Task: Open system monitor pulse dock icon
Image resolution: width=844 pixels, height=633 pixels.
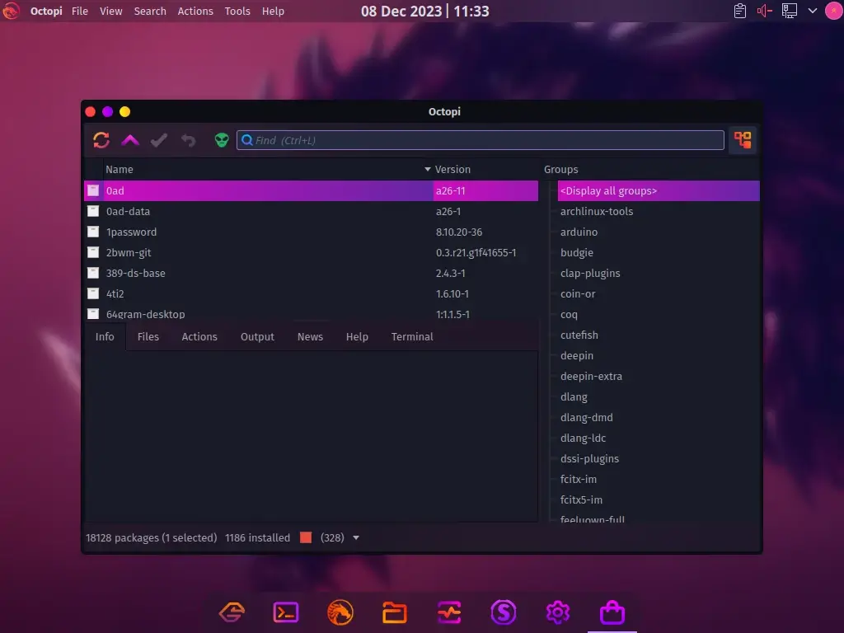Action: [449, 612]
